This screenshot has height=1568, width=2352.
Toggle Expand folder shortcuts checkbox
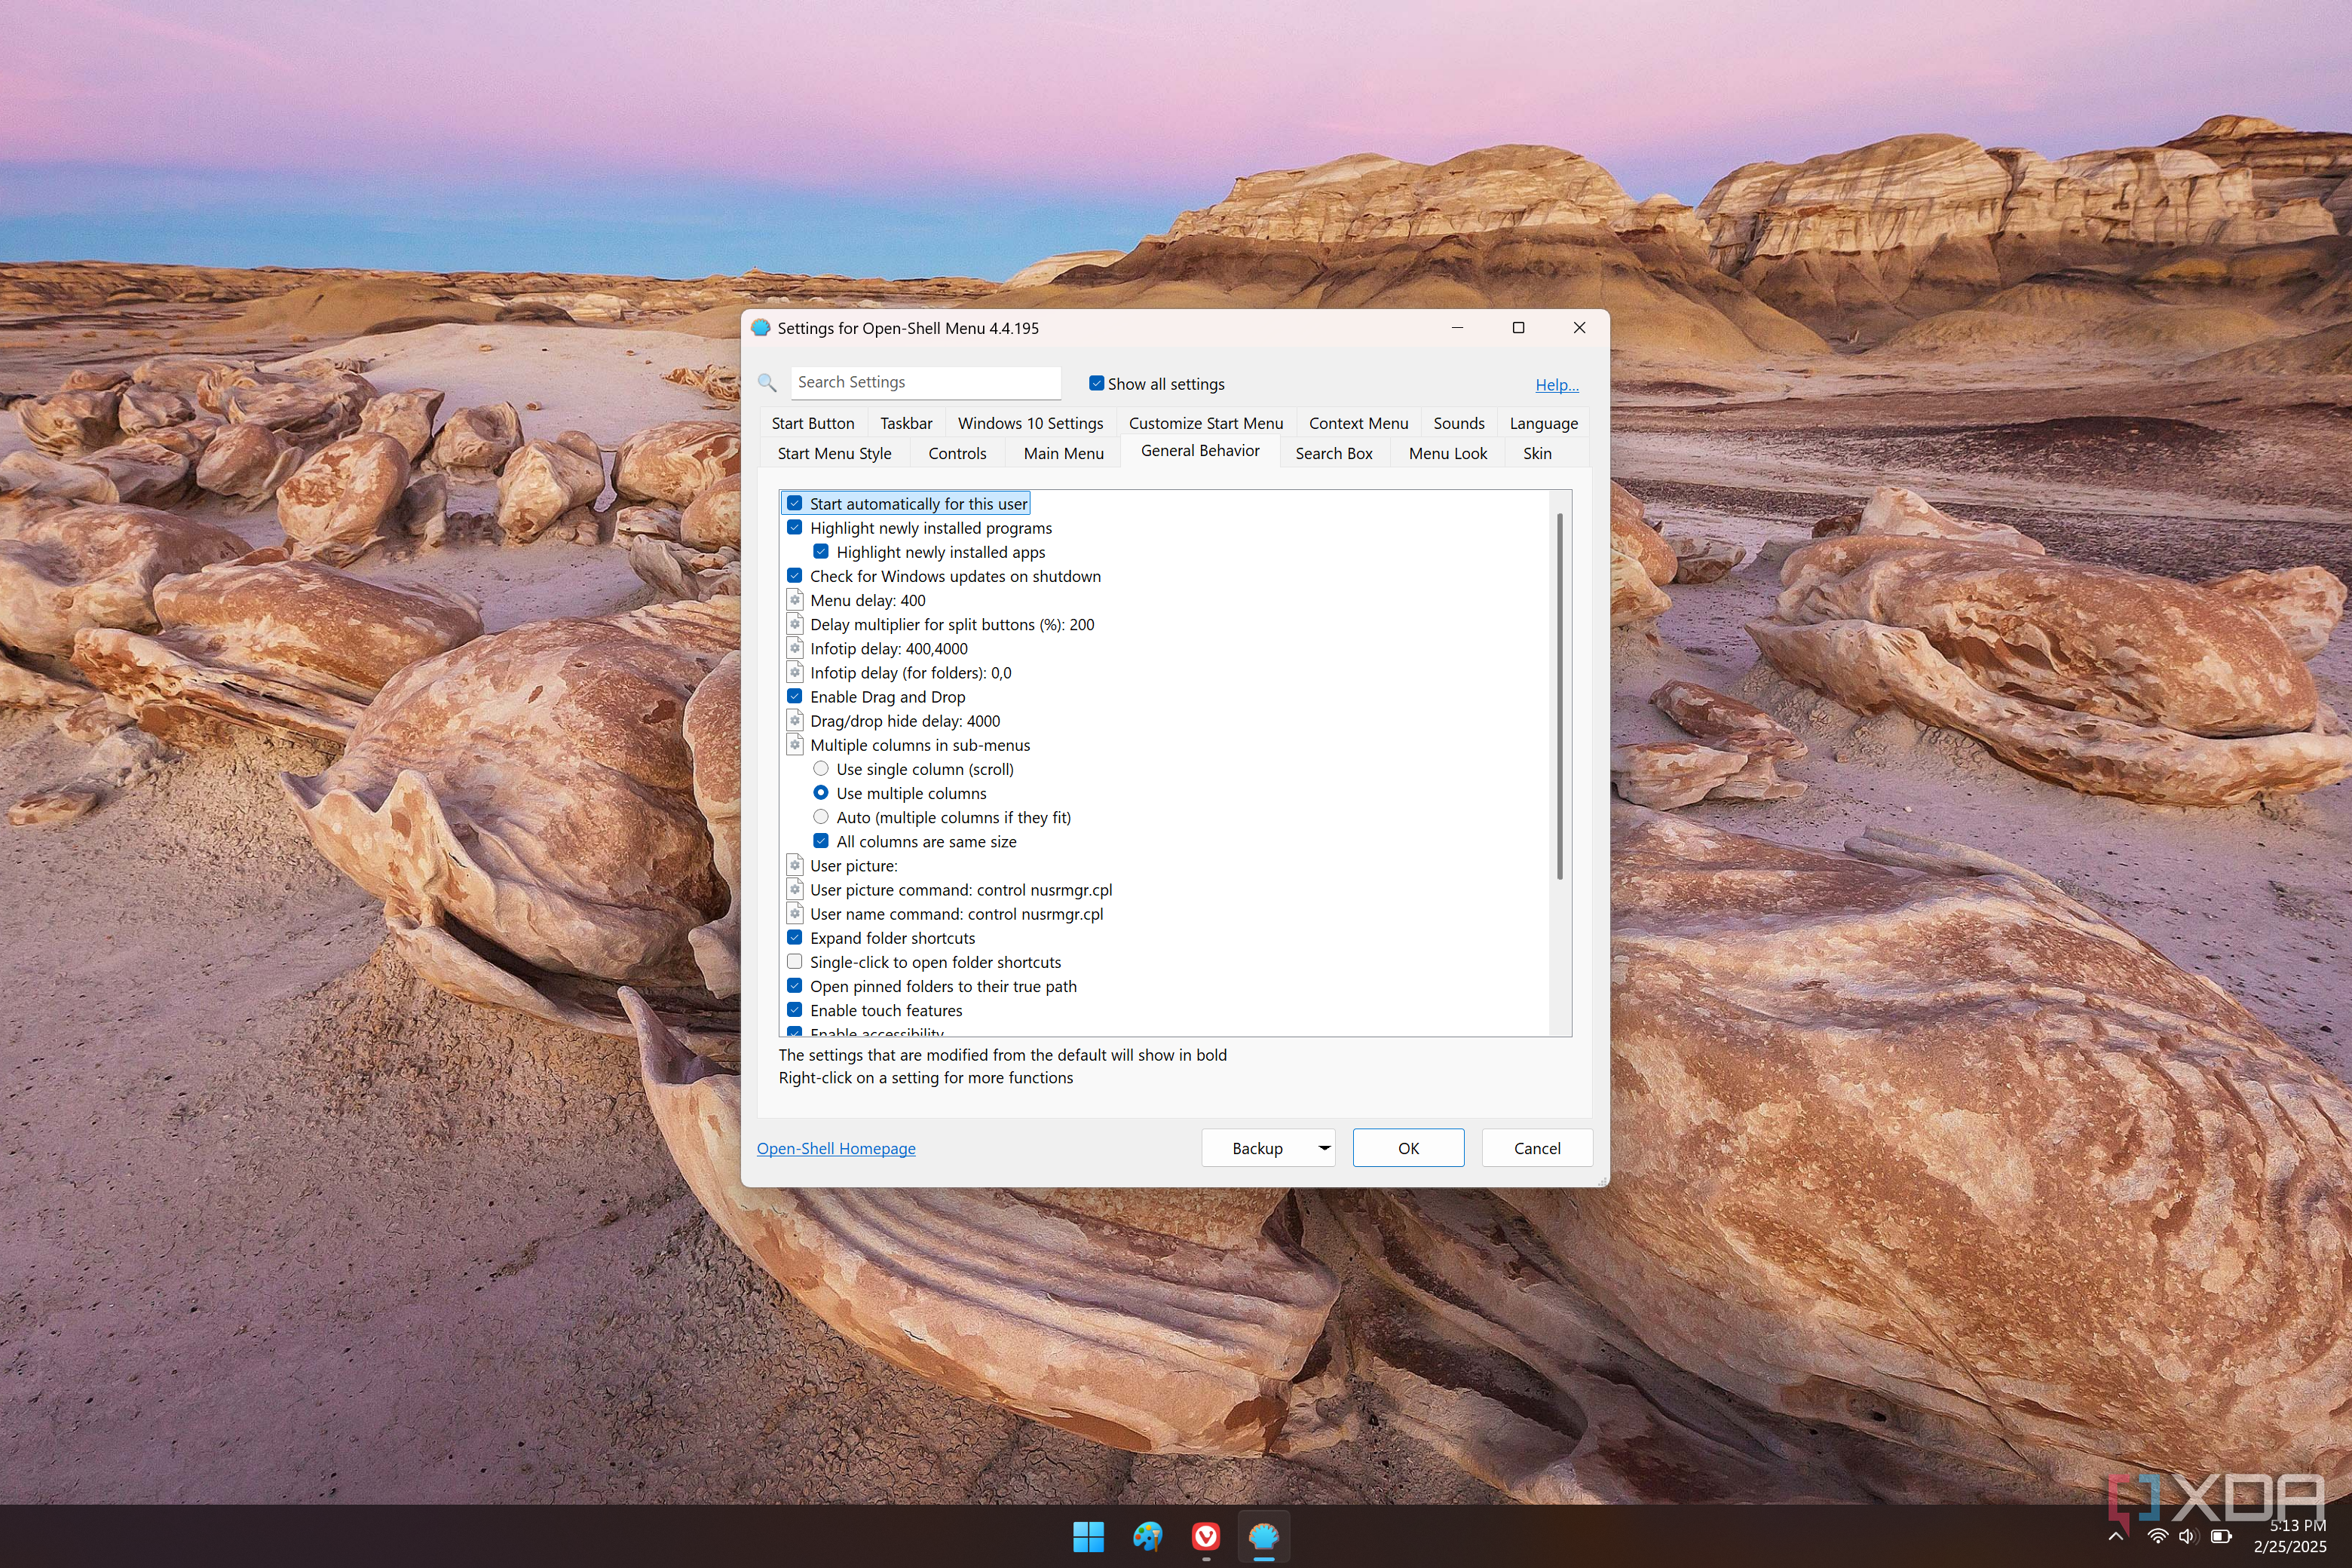tap(794, 937)
